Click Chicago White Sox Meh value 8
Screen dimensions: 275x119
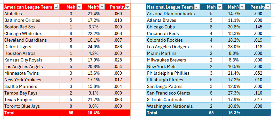71,33
